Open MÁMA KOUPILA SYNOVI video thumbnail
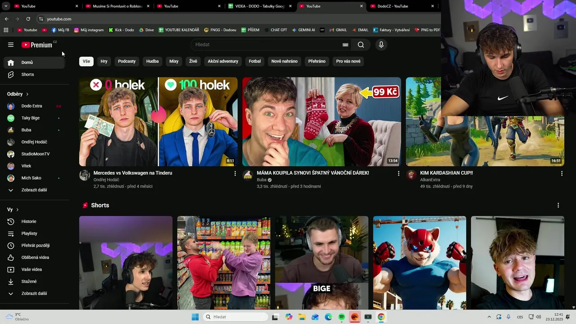 click(x=322, y=121)
